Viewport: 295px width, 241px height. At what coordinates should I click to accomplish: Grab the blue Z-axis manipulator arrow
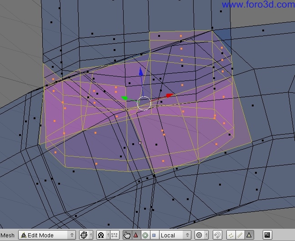pos(141,71)
